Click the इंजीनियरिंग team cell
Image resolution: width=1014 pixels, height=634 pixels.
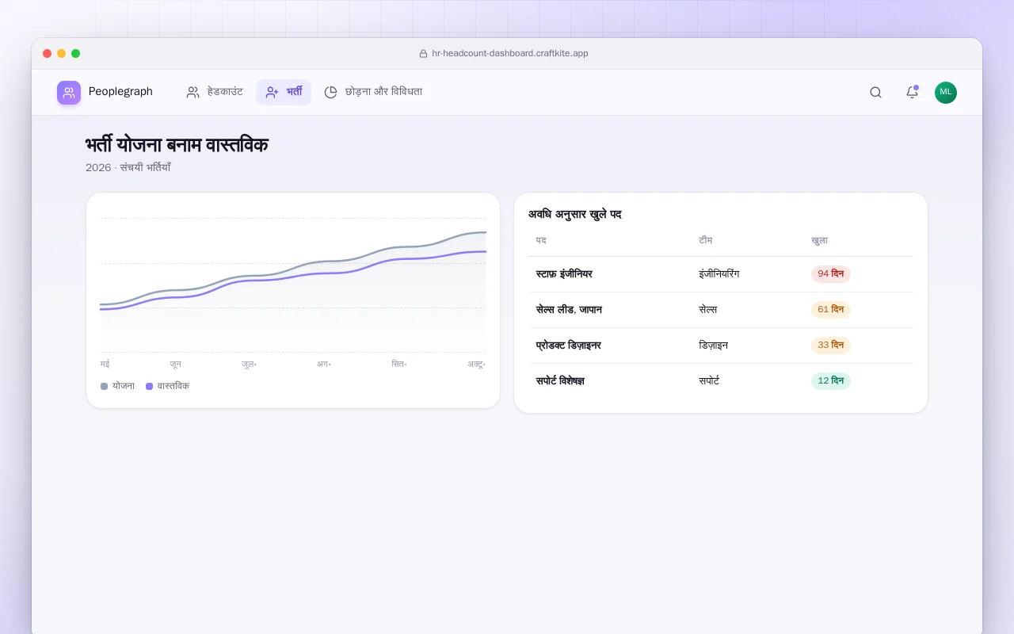point(719,274)
